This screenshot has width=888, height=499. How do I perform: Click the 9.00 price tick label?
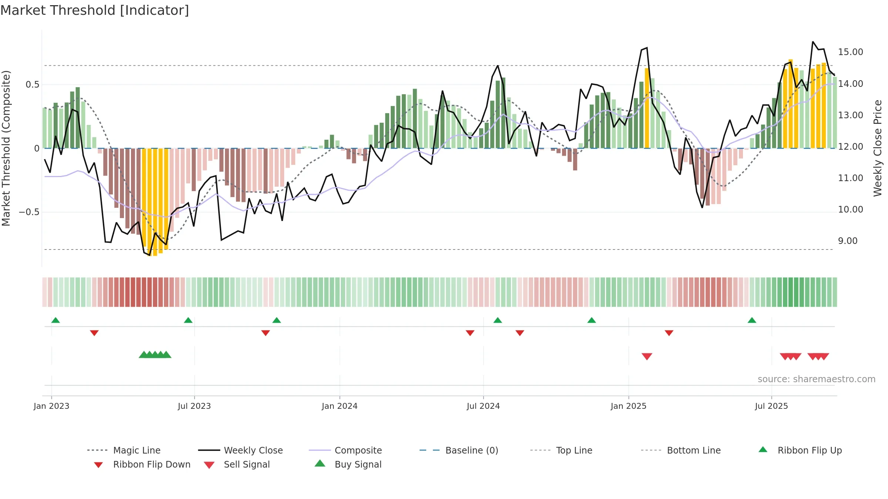click(848, 241)
